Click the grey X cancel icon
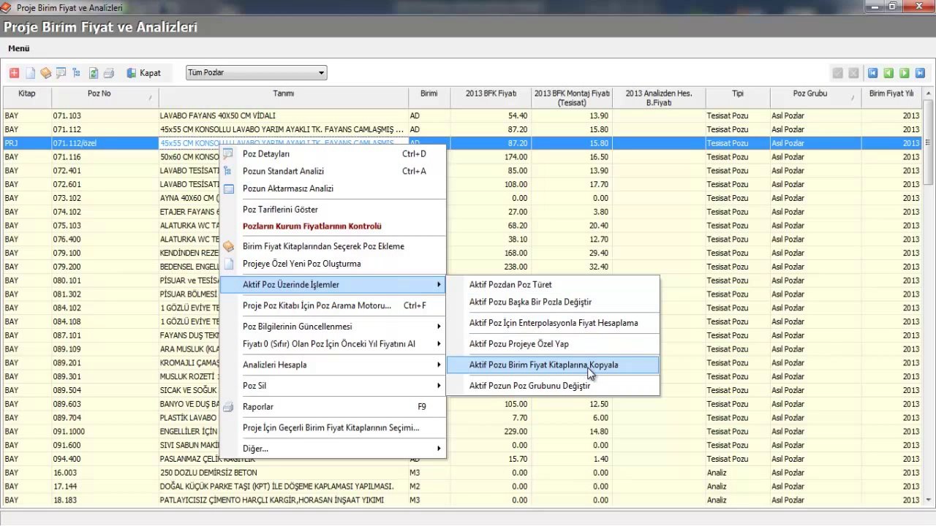 853,73
